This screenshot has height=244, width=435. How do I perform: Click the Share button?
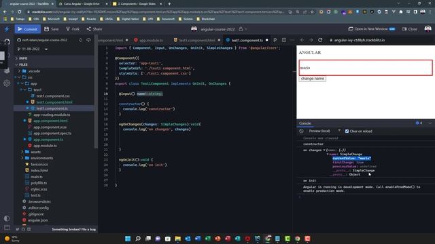coord(94,29)
